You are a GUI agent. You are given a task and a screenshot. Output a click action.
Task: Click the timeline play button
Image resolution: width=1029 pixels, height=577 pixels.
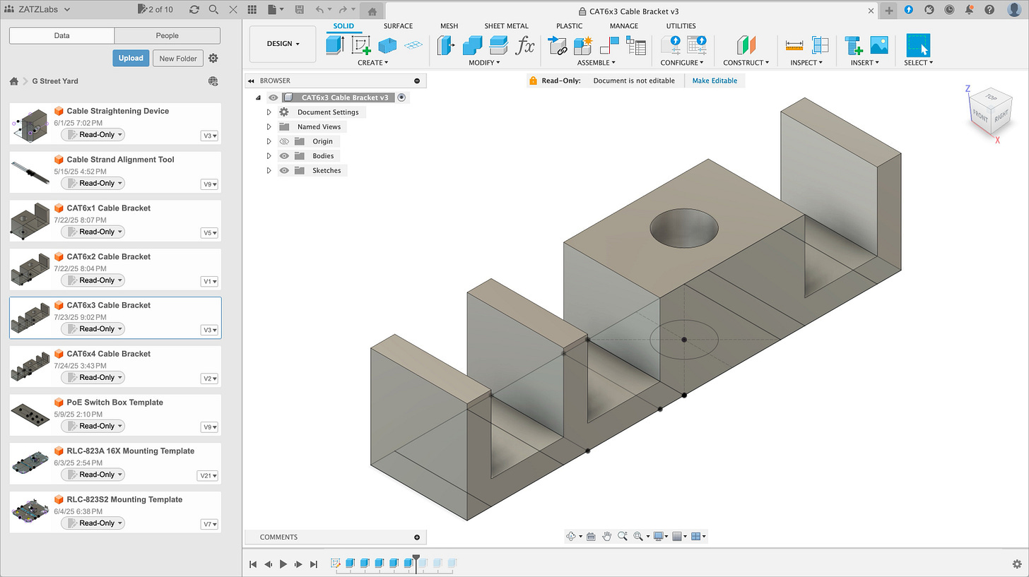point(283,564)
